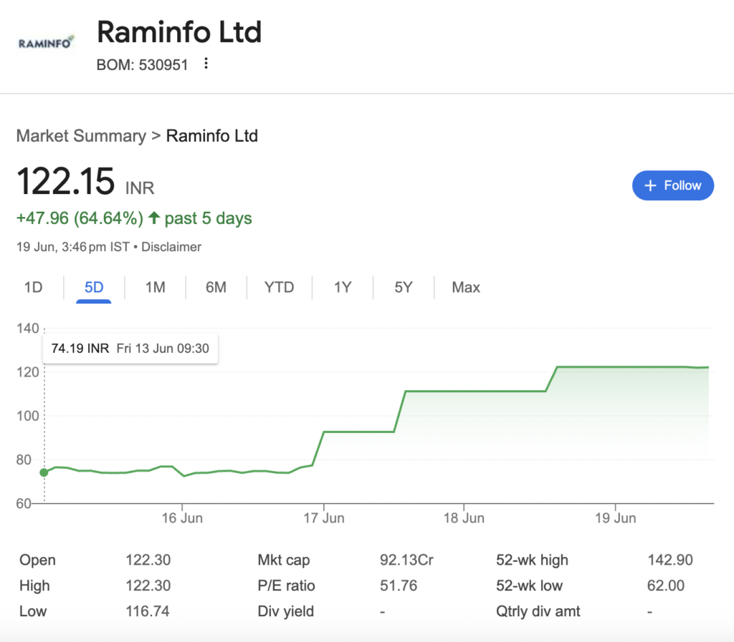Open the Disclaimer link

point(171,247)
